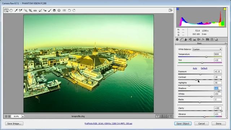231x130 pixels.
Task: Switch to the Camera Calibration tab
Action: pyautogui.click(x=208, y=39)
